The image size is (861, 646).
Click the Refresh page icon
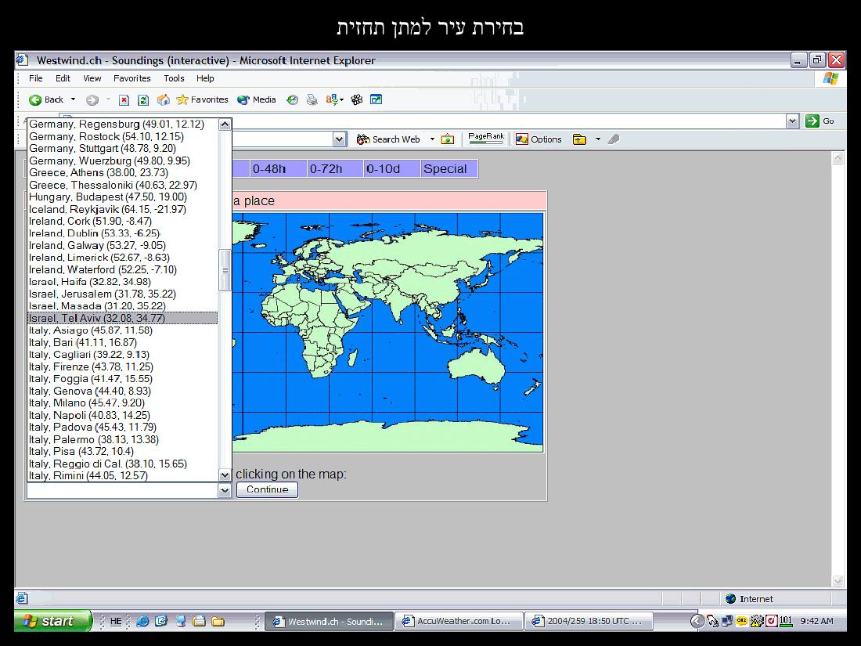pyautogui.click(x=143, y=100)
